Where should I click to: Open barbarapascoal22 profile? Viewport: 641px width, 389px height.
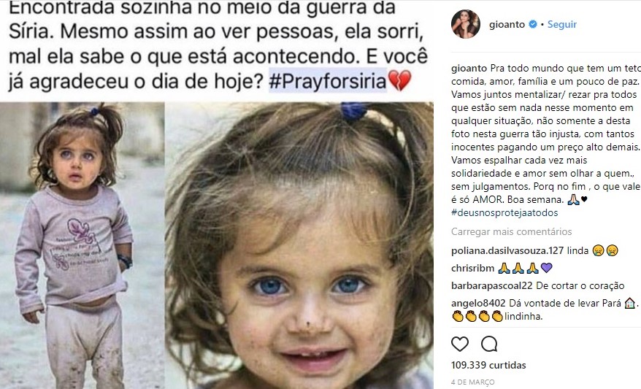coord(492,285)
